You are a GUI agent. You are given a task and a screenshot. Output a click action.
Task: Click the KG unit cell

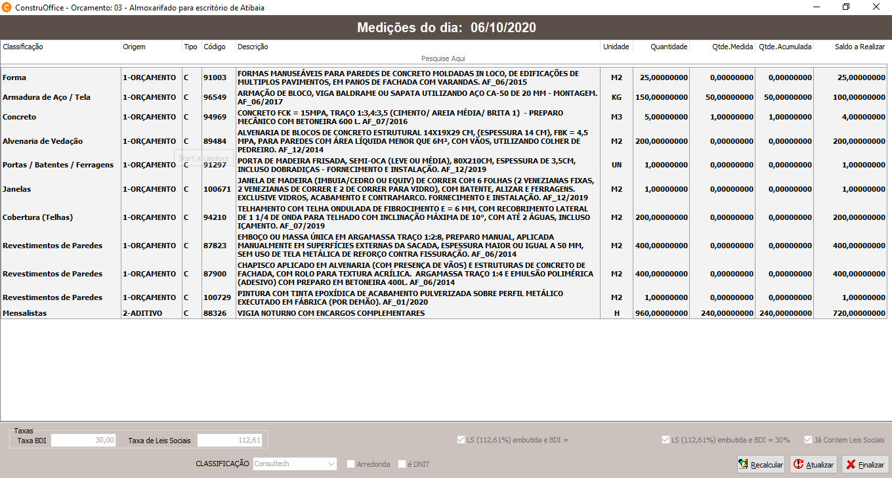[x=616, y=97]
